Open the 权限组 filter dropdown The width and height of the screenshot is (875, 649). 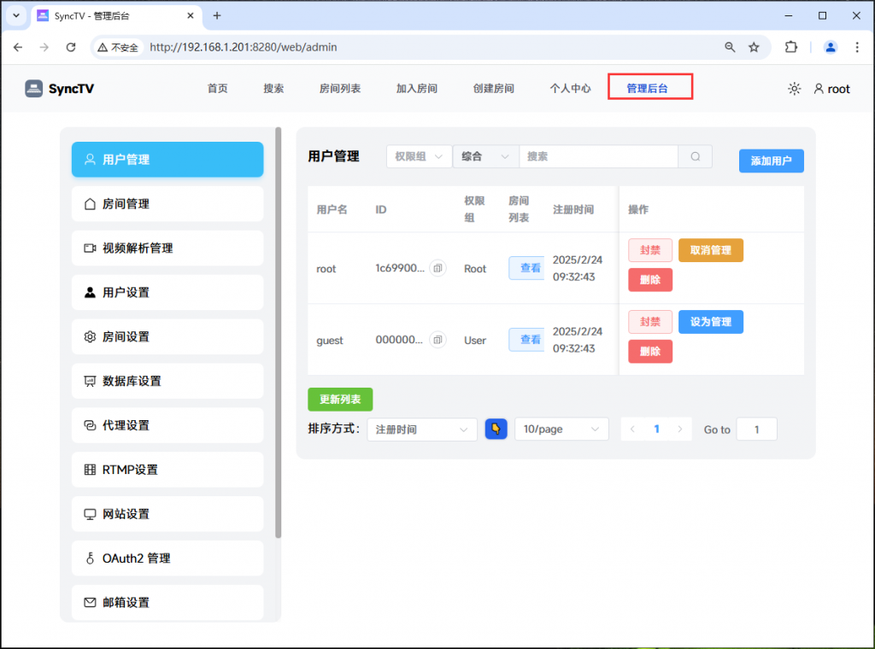click(x=418, y=156)
